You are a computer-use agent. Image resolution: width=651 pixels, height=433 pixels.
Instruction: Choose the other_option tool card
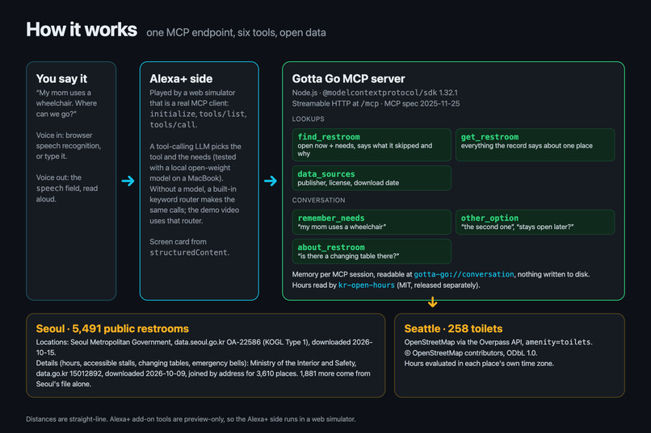coord(535,222)
